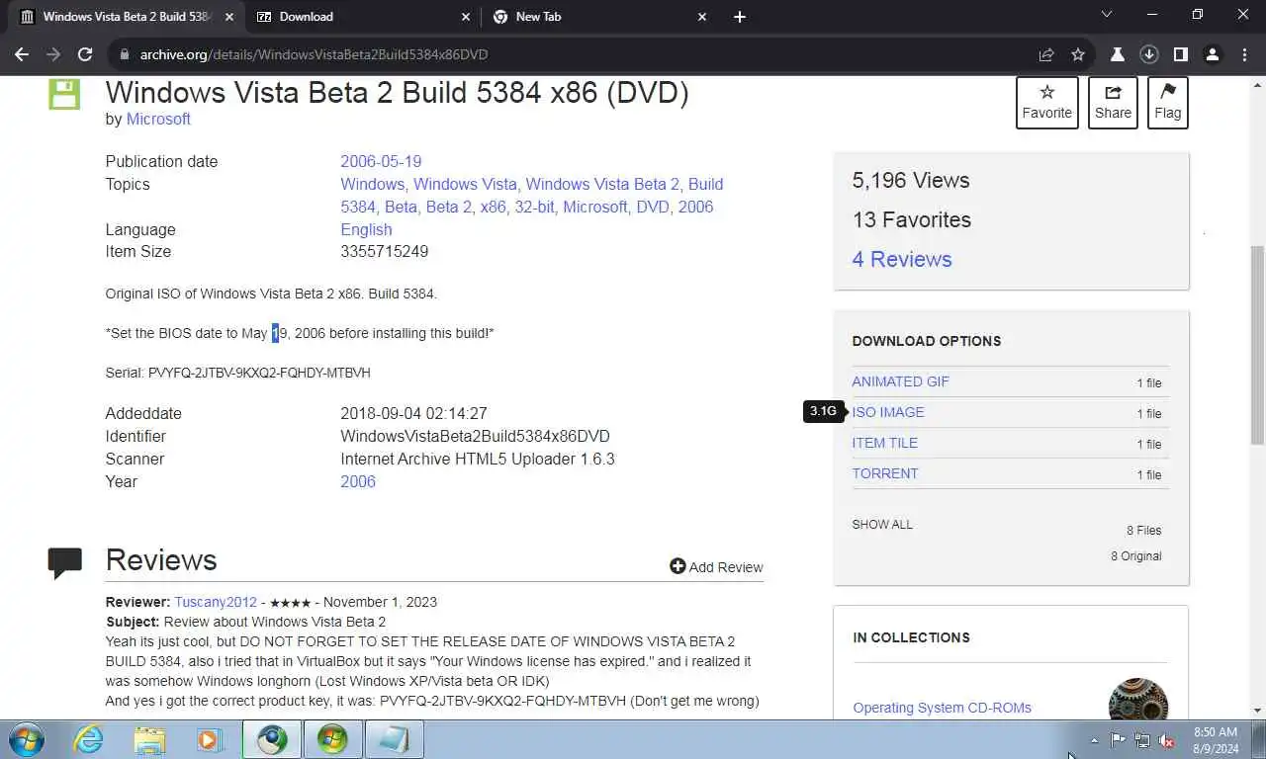Toggle the side panel icon
Image resolution: width=1266 pixels, height=759 pixels.
(x=1180, y=54)
